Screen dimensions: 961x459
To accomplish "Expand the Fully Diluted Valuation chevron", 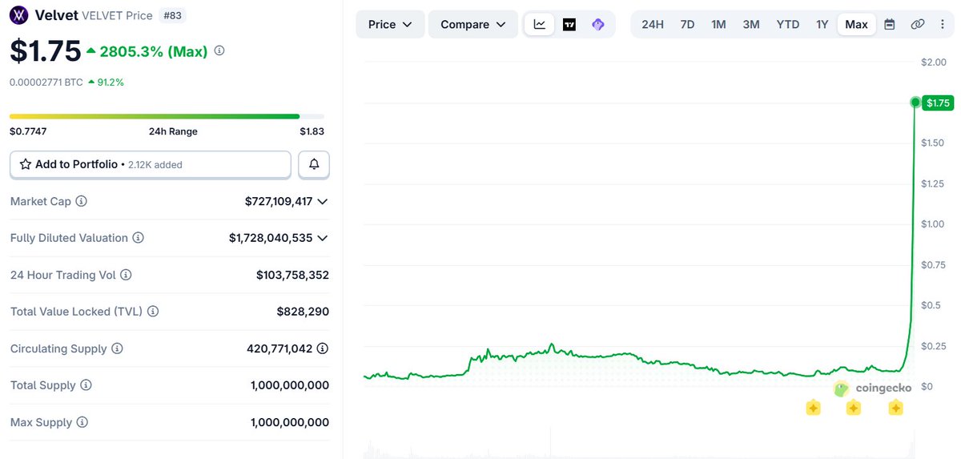I will pyautogui.click(x=322, y=239).
